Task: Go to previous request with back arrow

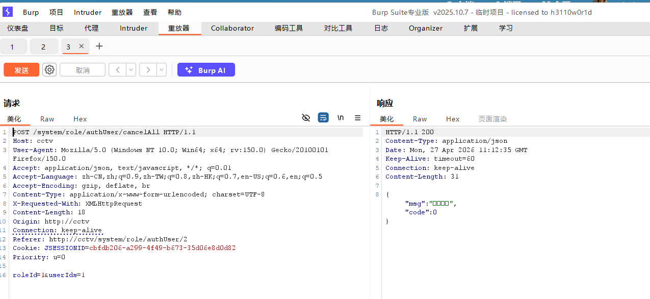Action: coord(118,70)
